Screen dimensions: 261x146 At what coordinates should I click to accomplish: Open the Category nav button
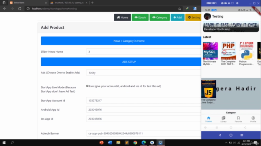[x=159, y=17]
